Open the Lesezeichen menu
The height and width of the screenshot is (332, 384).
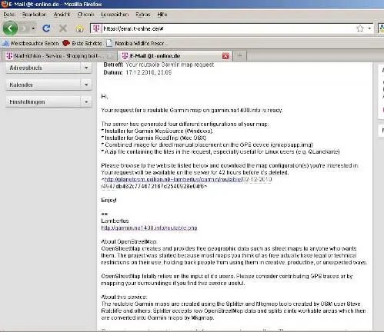[x=115, y=15]
